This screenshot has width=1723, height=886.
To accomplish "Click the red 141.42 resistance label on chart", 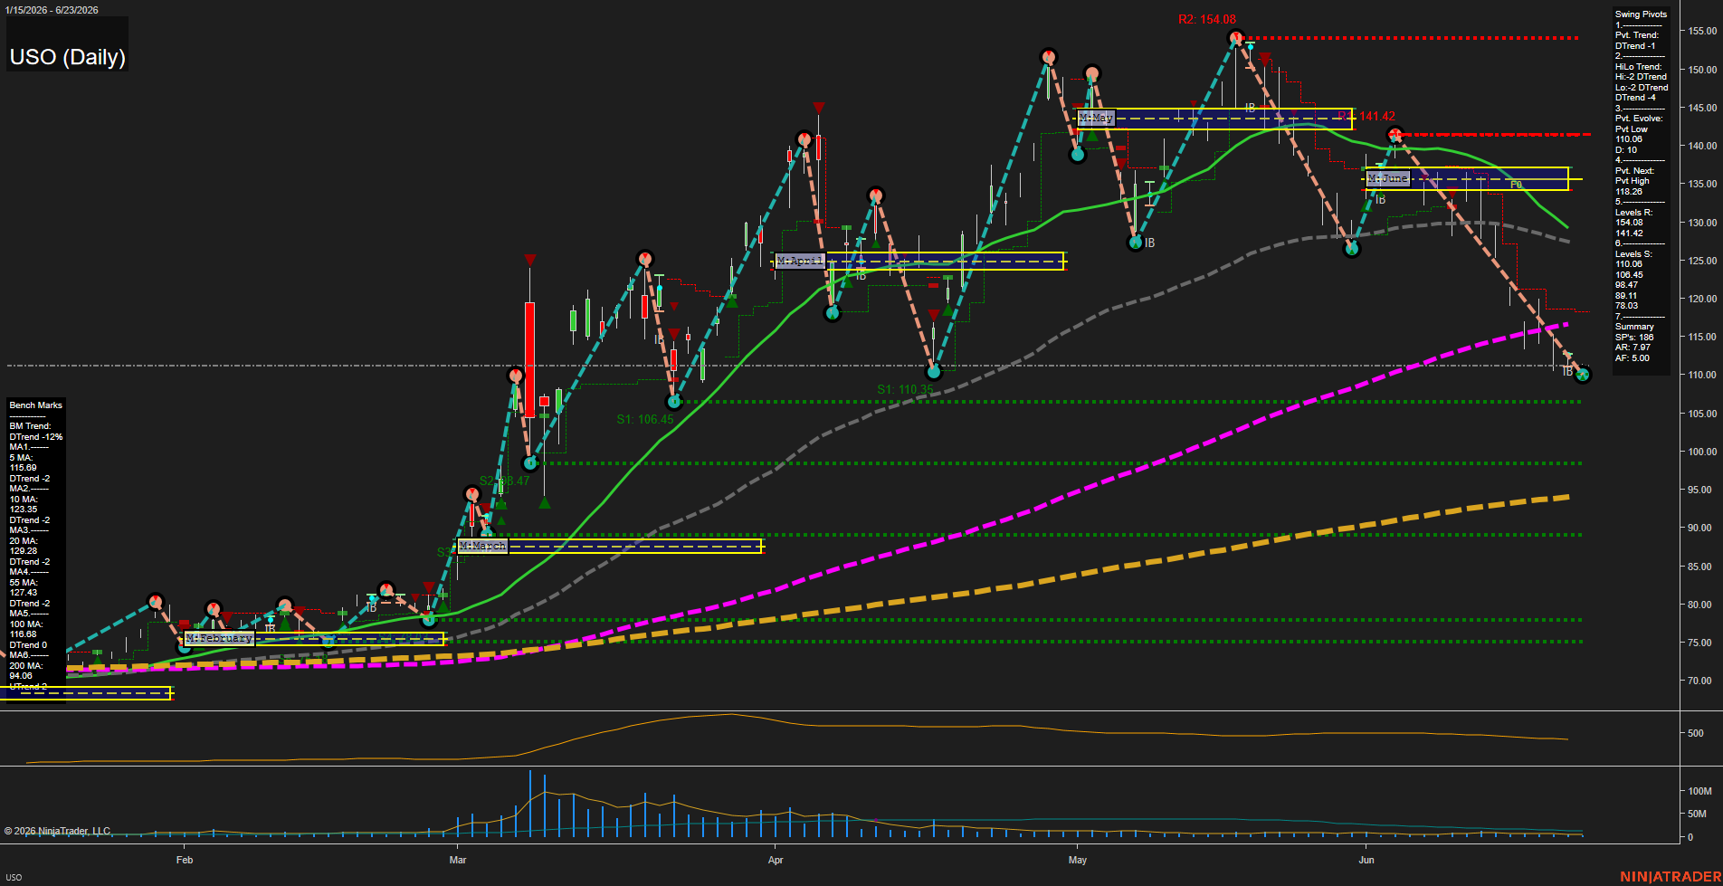I will [1376, 117].
